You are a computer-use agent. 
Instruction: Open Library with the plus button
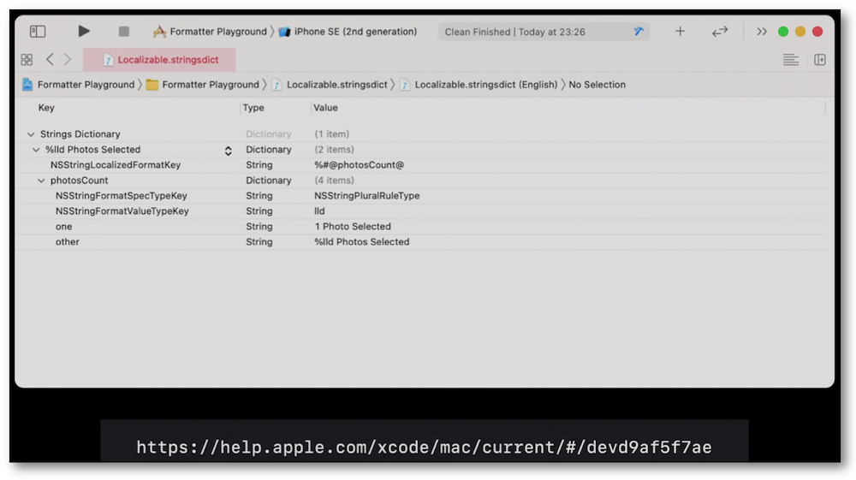pos(681,32)
